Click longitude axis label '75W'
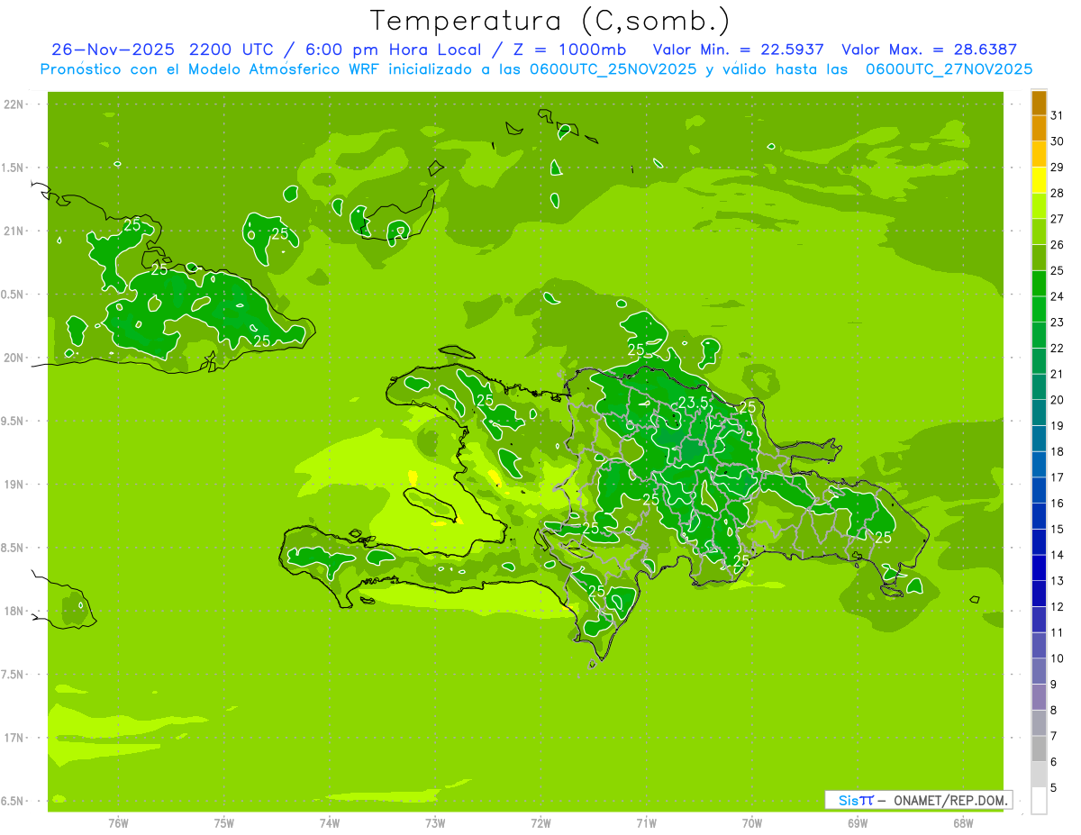 click(x=224, y=823)
